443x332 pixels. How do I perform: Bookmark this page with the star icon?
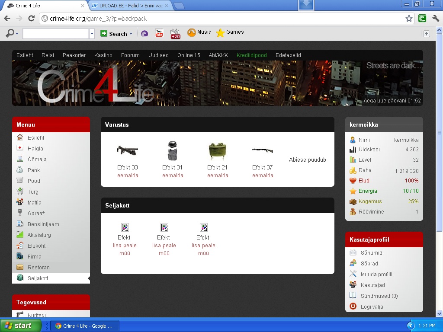pyautogui.click(x=409, y=19)
